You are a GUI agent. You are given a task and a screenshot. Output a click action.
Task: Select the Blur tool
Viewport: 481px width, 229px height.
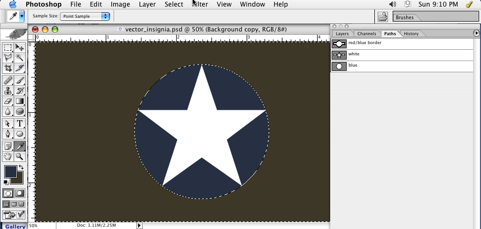(8, 111)
